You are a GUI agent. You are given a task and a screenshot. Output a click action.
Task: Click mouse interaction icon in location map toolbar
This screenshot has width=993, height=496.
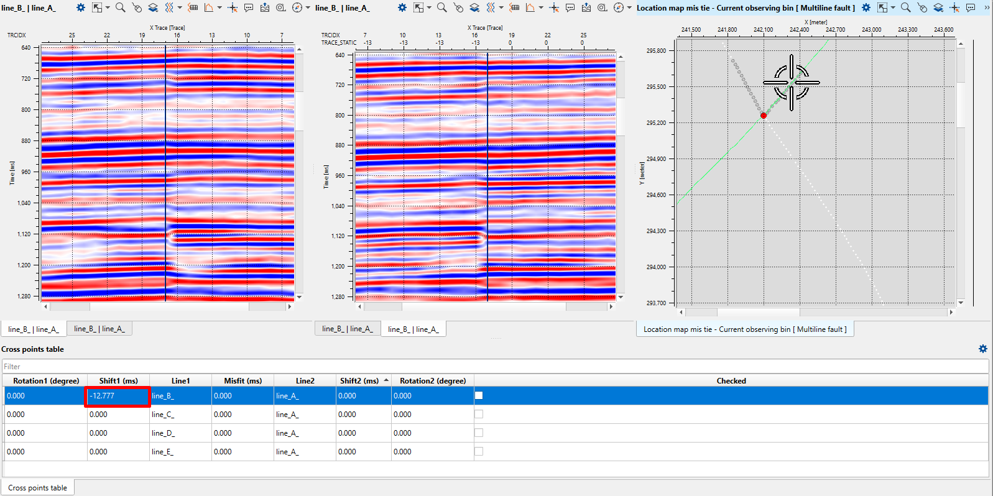922,7
